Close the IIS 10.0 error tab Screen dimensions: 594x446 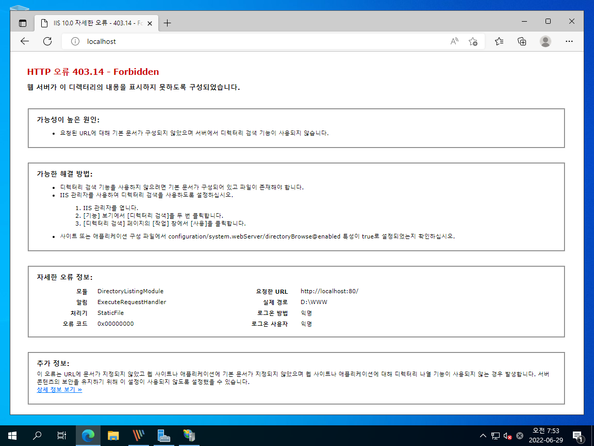(150, 23)
